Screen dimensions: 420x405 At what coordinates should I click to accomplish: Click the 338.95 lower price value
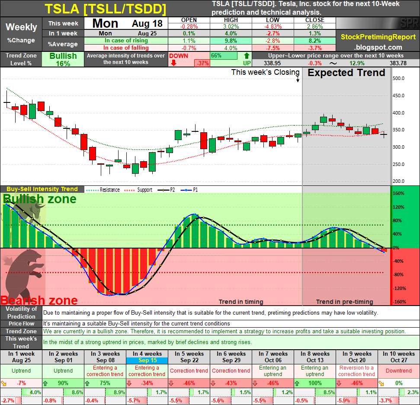click(272, 63)
